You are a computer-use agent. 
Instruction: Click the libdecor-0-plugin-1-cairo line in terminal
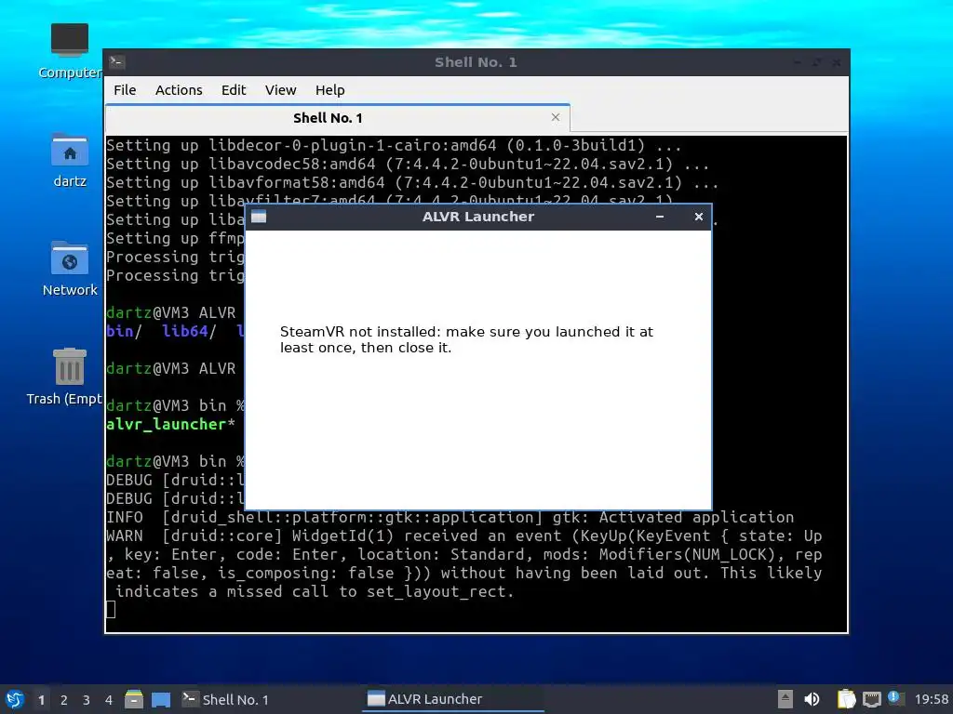[x=394, y=146]
